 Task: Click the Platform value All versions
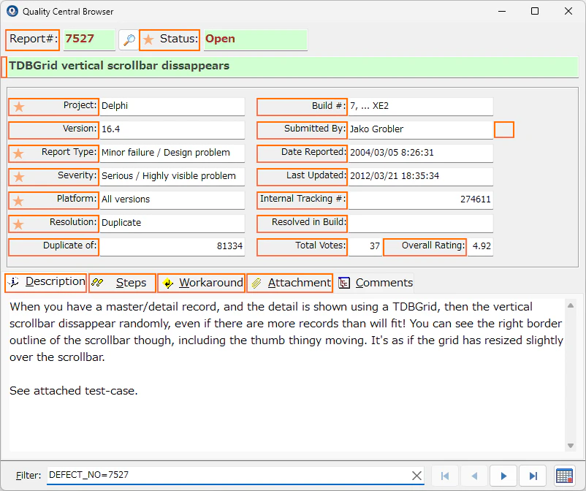[172, 200]
